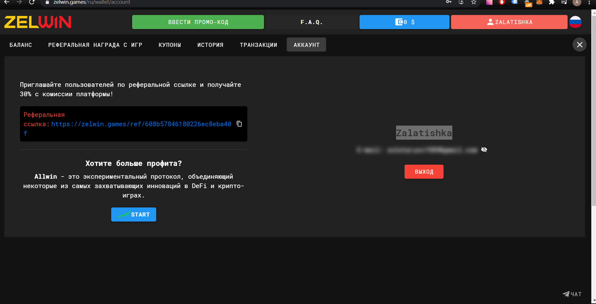Open the language selector Russian flag

click(575, 22)
